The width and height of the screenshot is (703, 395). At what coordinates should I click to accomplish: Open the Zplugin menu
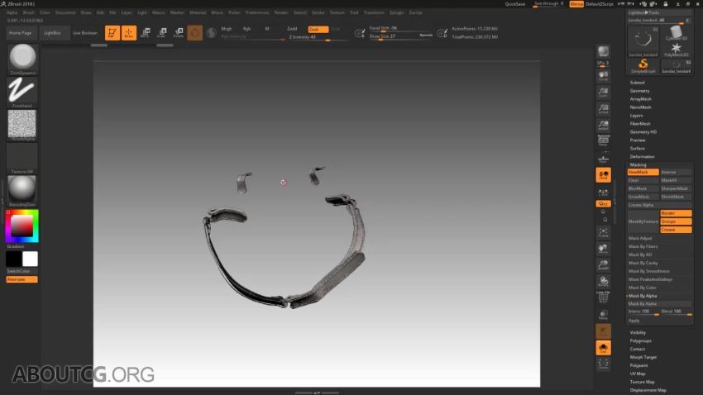396,12
